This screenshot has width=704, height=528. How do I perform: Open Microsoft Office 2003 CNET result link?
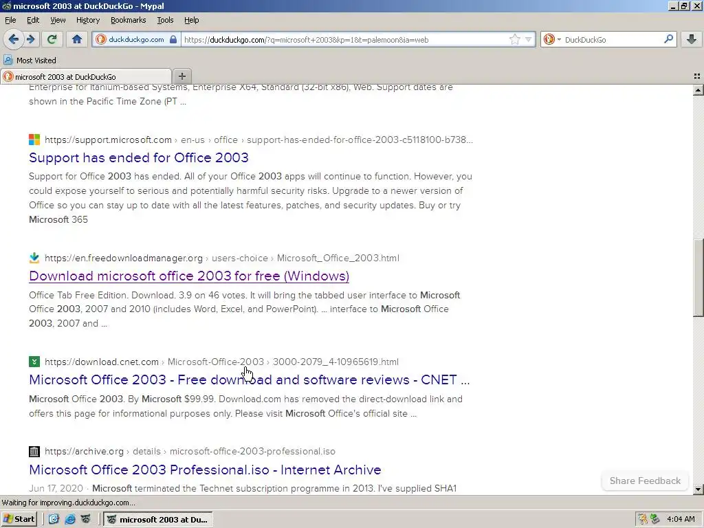[249, 379]
